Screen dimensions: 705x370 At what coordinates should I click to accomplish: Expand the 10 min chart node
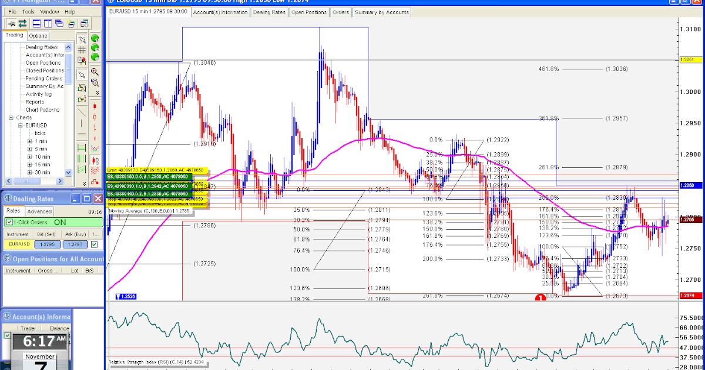(x=29, y=157)
